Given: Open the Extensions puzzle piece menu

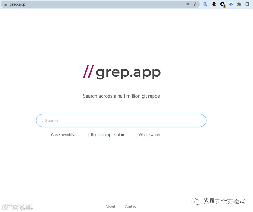Looking at the screenshot, I should (239, 4).
